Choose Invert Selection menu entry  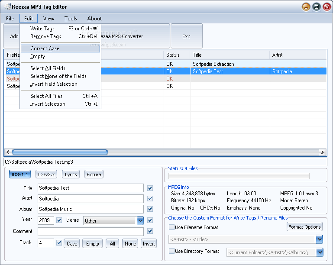(60, 104)
